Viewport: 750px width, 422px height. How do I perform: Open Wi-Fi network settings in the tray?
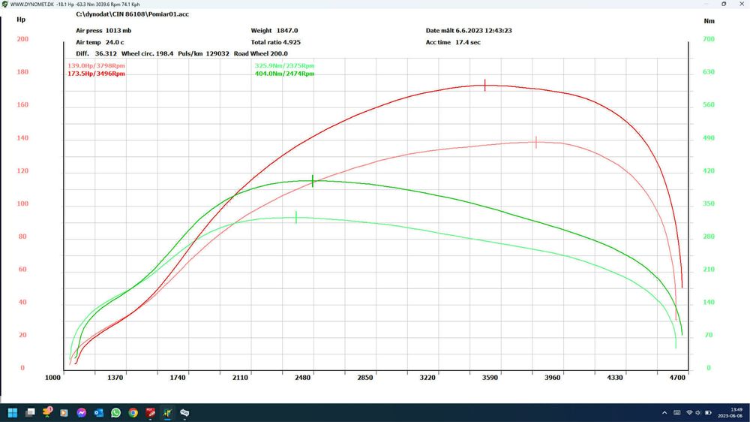689,413
